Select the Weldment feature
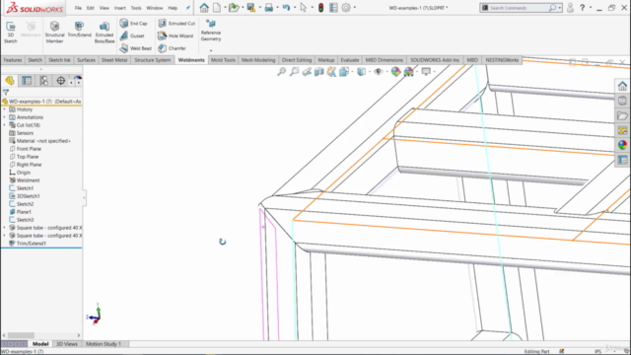 (28, 180)
